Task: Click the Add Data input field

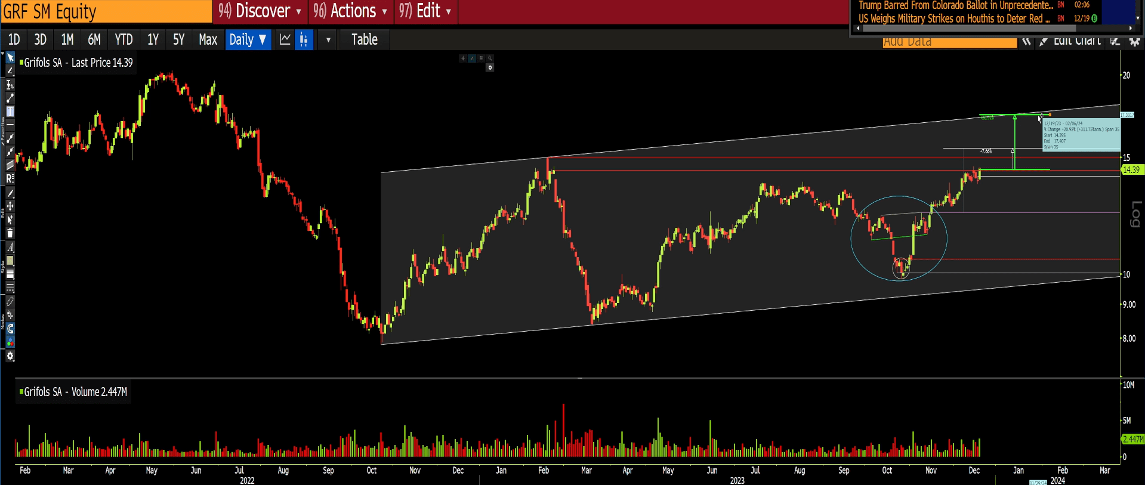Action: click(949, 42)
